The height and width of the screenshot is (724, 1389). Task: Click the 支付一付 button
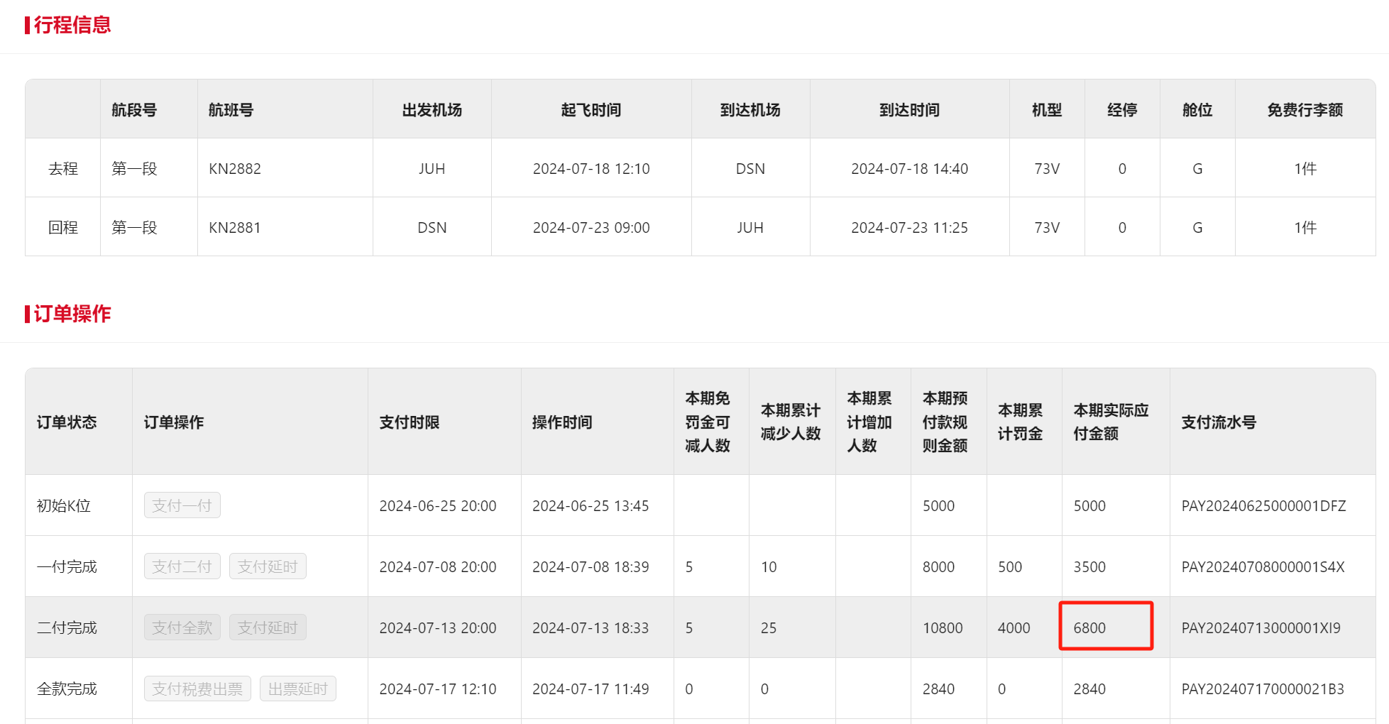click(x=182, y=505)
